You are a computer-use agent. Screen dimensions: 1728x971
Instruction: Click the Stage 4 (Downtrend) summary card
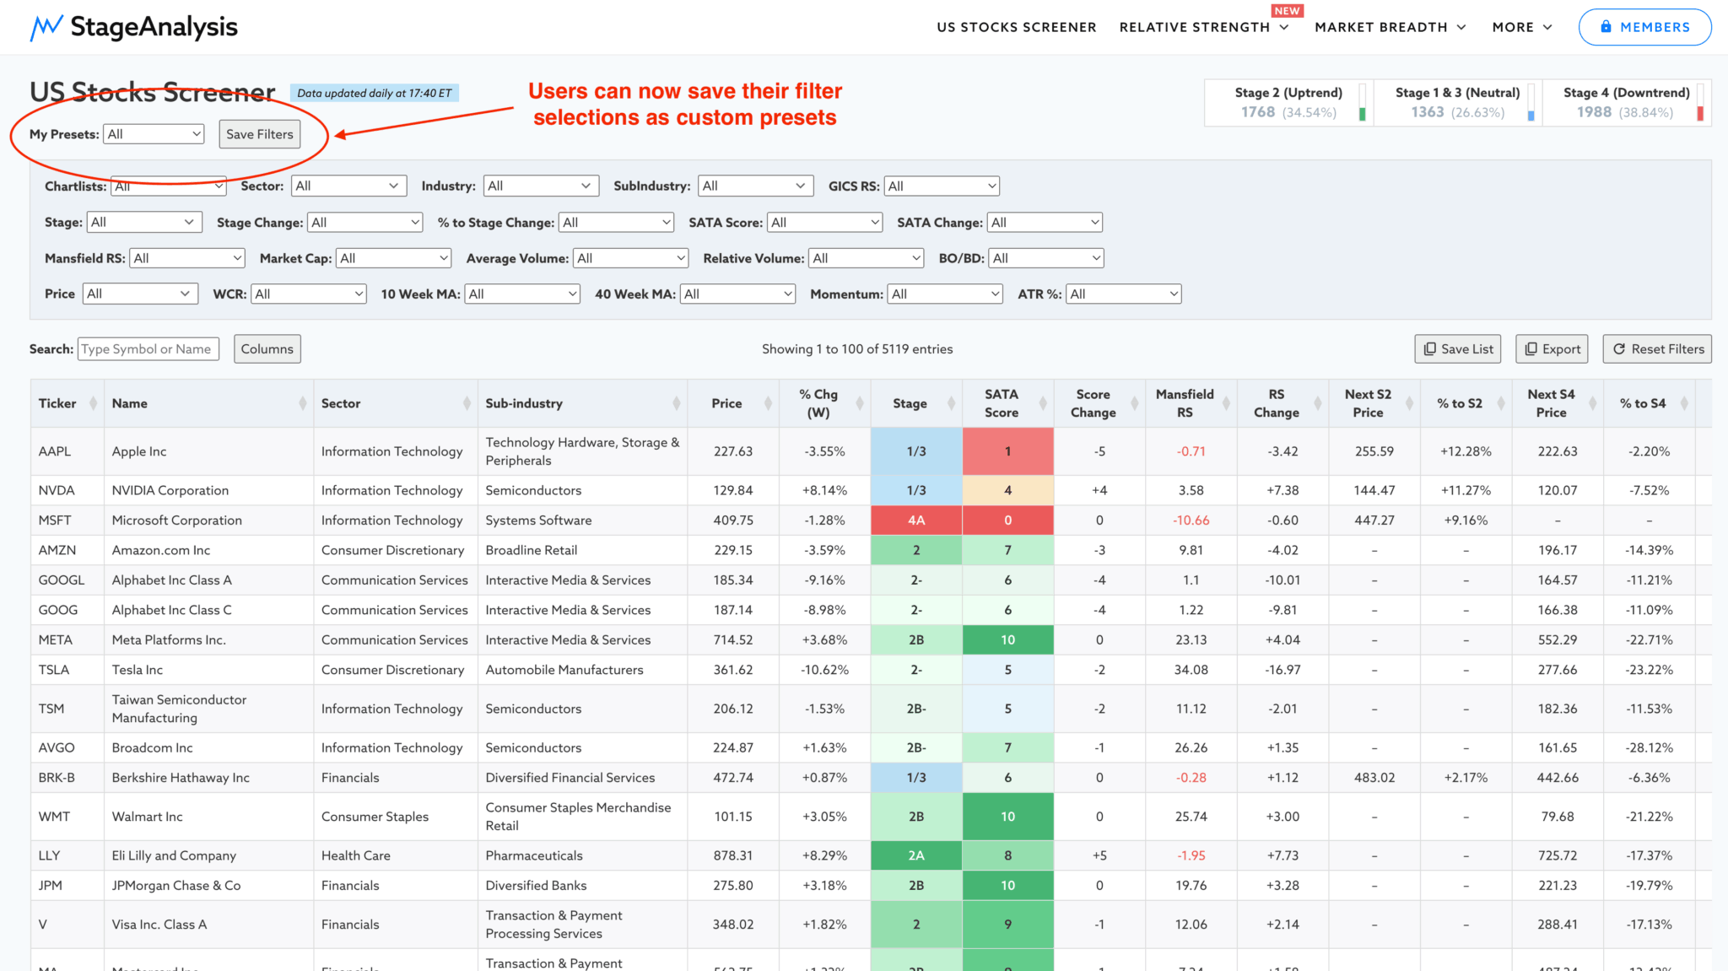coord(1626,102)
